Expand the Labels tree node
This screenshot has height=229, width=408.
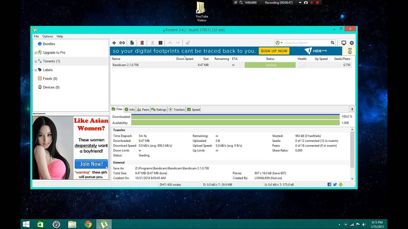click(36, 70)
